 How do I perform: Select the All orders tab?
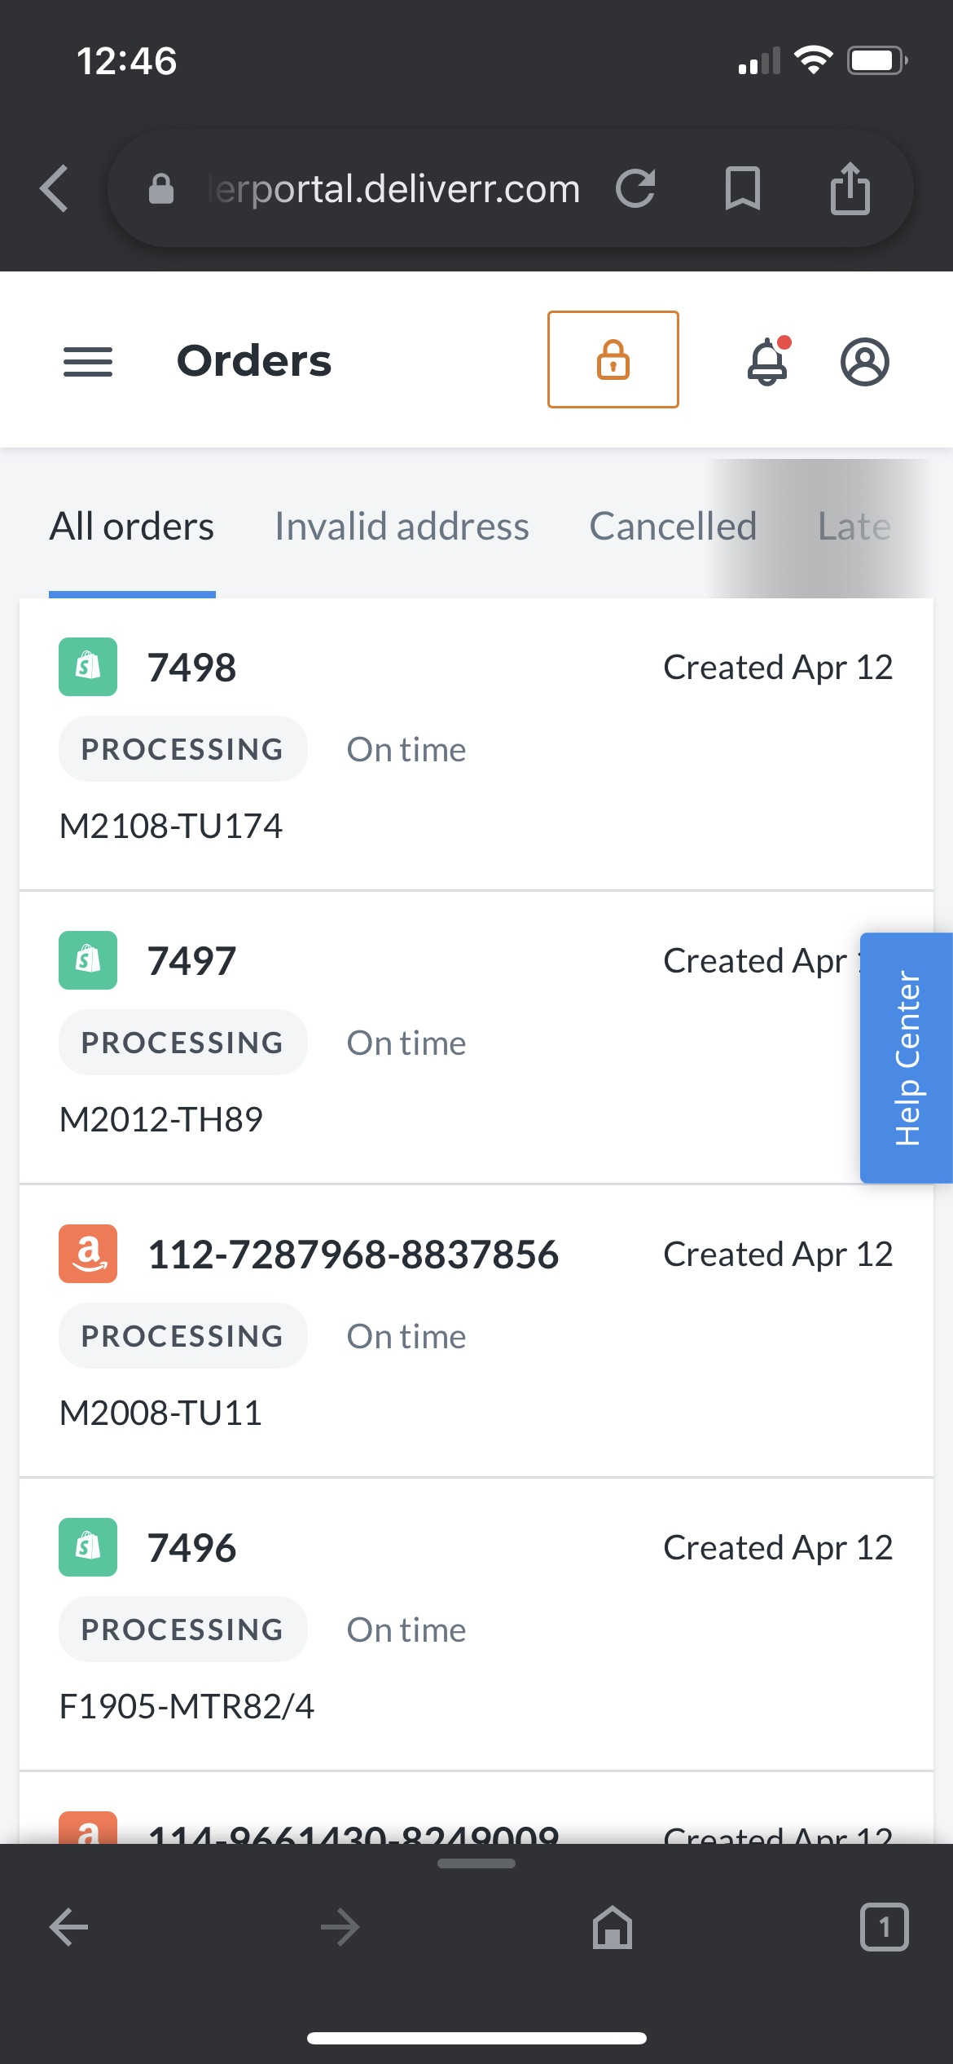tap(132, 527)
